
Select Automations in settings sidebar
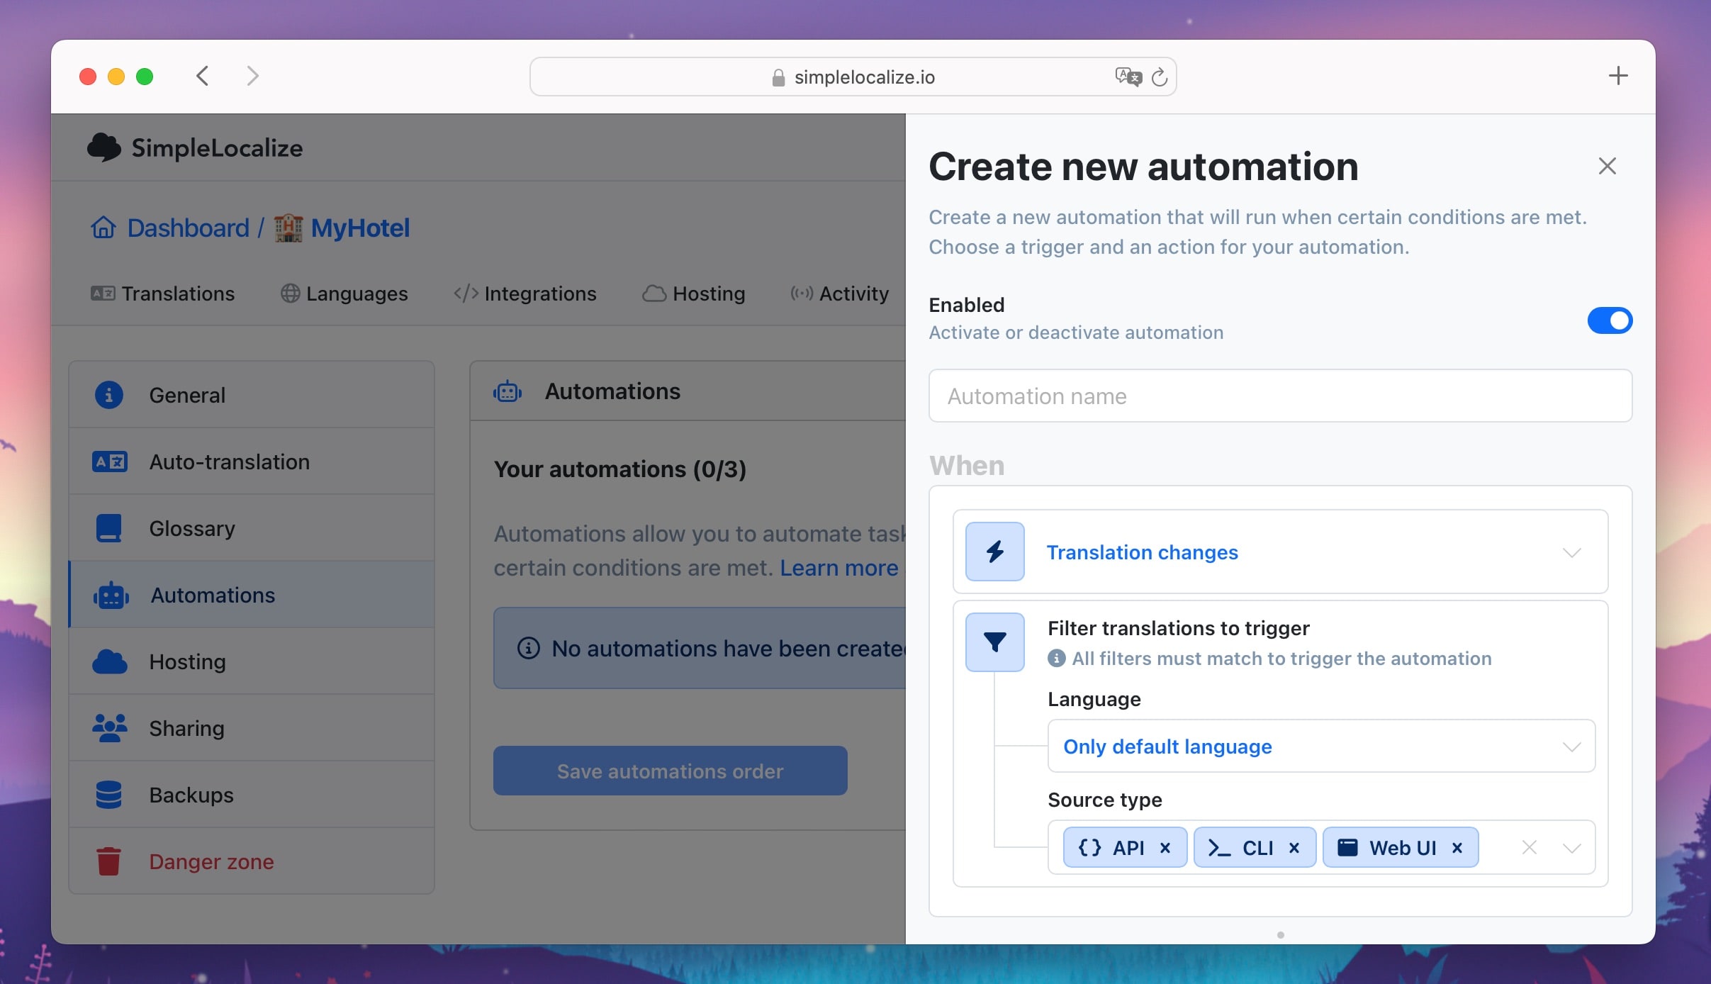pos(252,595)
